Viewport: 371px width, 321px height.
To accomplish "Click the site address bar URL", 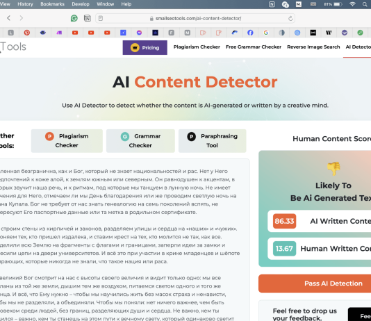I will tap(198, 19).
